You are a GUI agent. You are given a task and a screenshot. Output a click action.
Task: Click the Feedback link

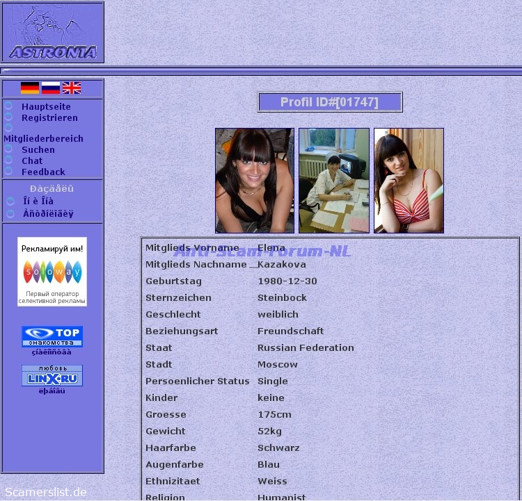click(43, 172)
